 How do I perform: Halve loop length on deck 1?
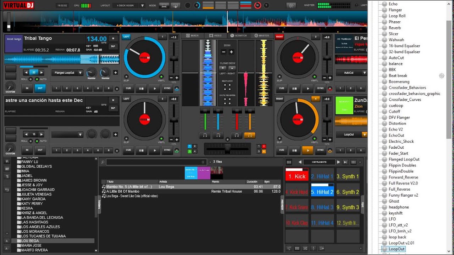pyautogui.click(x=26, y=72)
